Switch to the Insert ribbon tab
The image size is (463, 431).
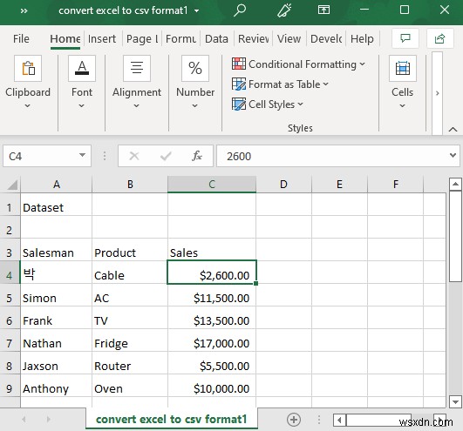tap(102, 39)
